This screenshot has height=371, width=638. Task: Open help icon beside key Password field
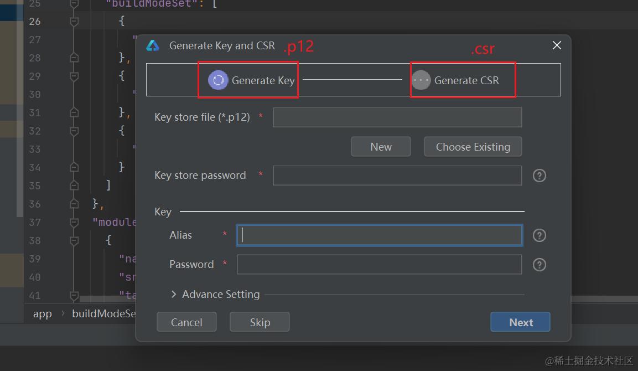[539, 265]
